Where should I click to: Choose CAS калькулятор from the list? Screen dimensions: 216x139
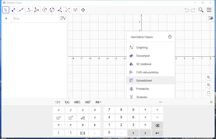(x=151, y=72)
